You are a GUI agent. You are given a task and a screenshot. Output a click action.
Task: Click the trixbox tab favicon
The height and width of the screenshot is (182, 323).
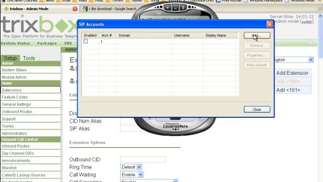(7, 9)
